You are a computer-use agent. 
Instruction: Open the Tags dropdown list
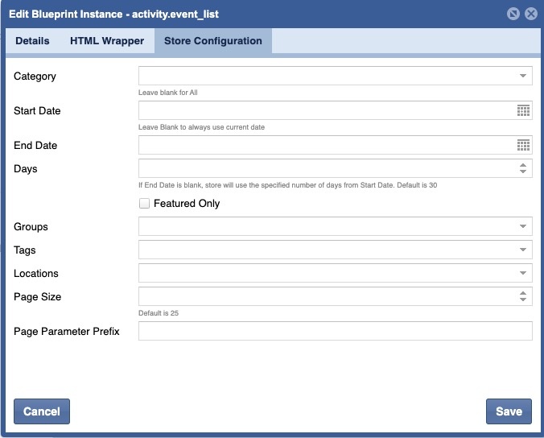click(523, 250)
